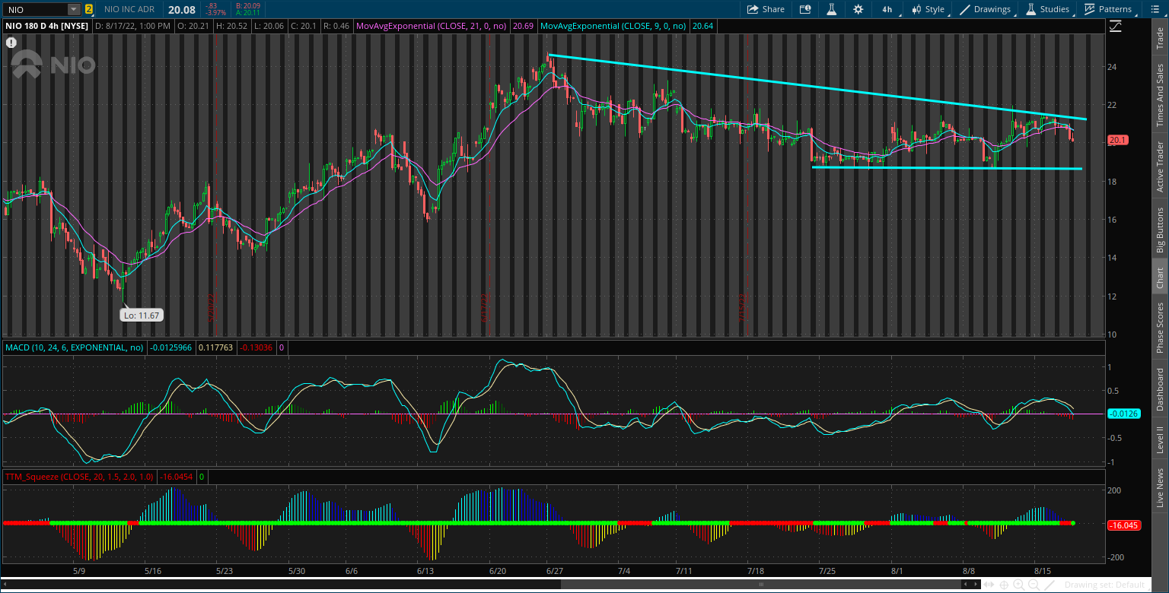Click the NIO 180 D 4h [NYSE] label
This screenshot has width=1169, height=593.
coord(47,26)
